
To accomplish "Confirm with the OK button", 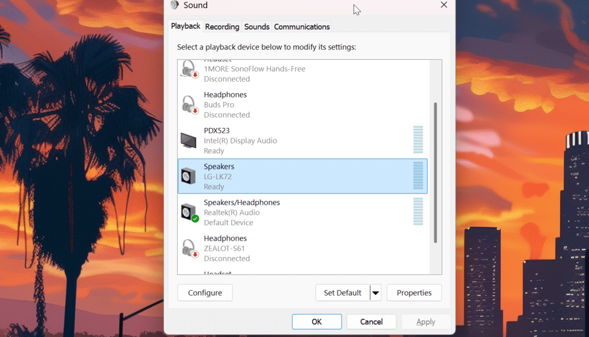I will coord(317,321).
